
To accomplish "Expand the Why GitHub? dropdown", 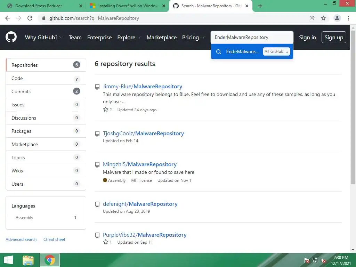I will click(x=44, y=37).
